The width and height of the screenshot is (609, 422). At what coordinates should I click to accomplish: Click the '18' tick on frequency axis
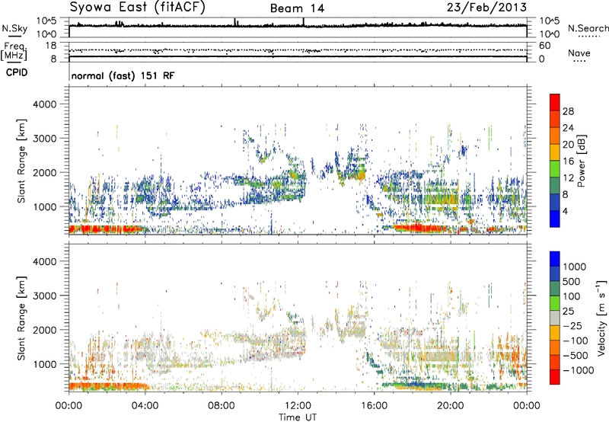(50, 46)
